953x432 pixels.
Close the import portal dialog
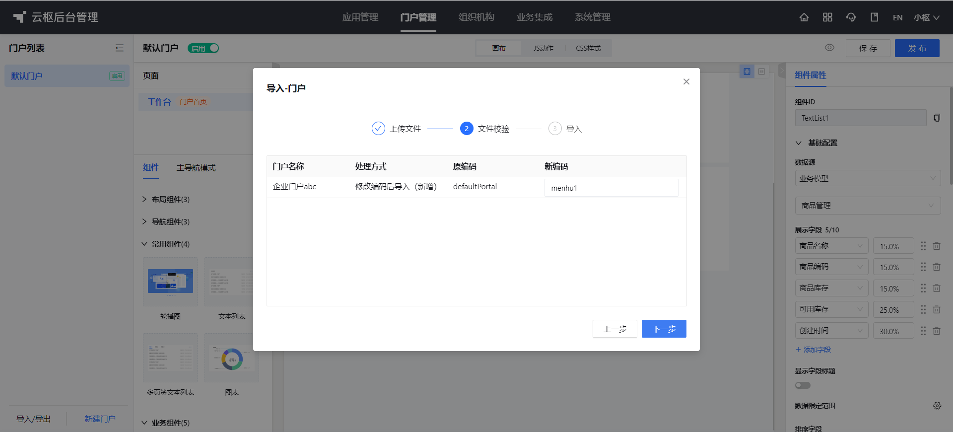coord(686,81)
